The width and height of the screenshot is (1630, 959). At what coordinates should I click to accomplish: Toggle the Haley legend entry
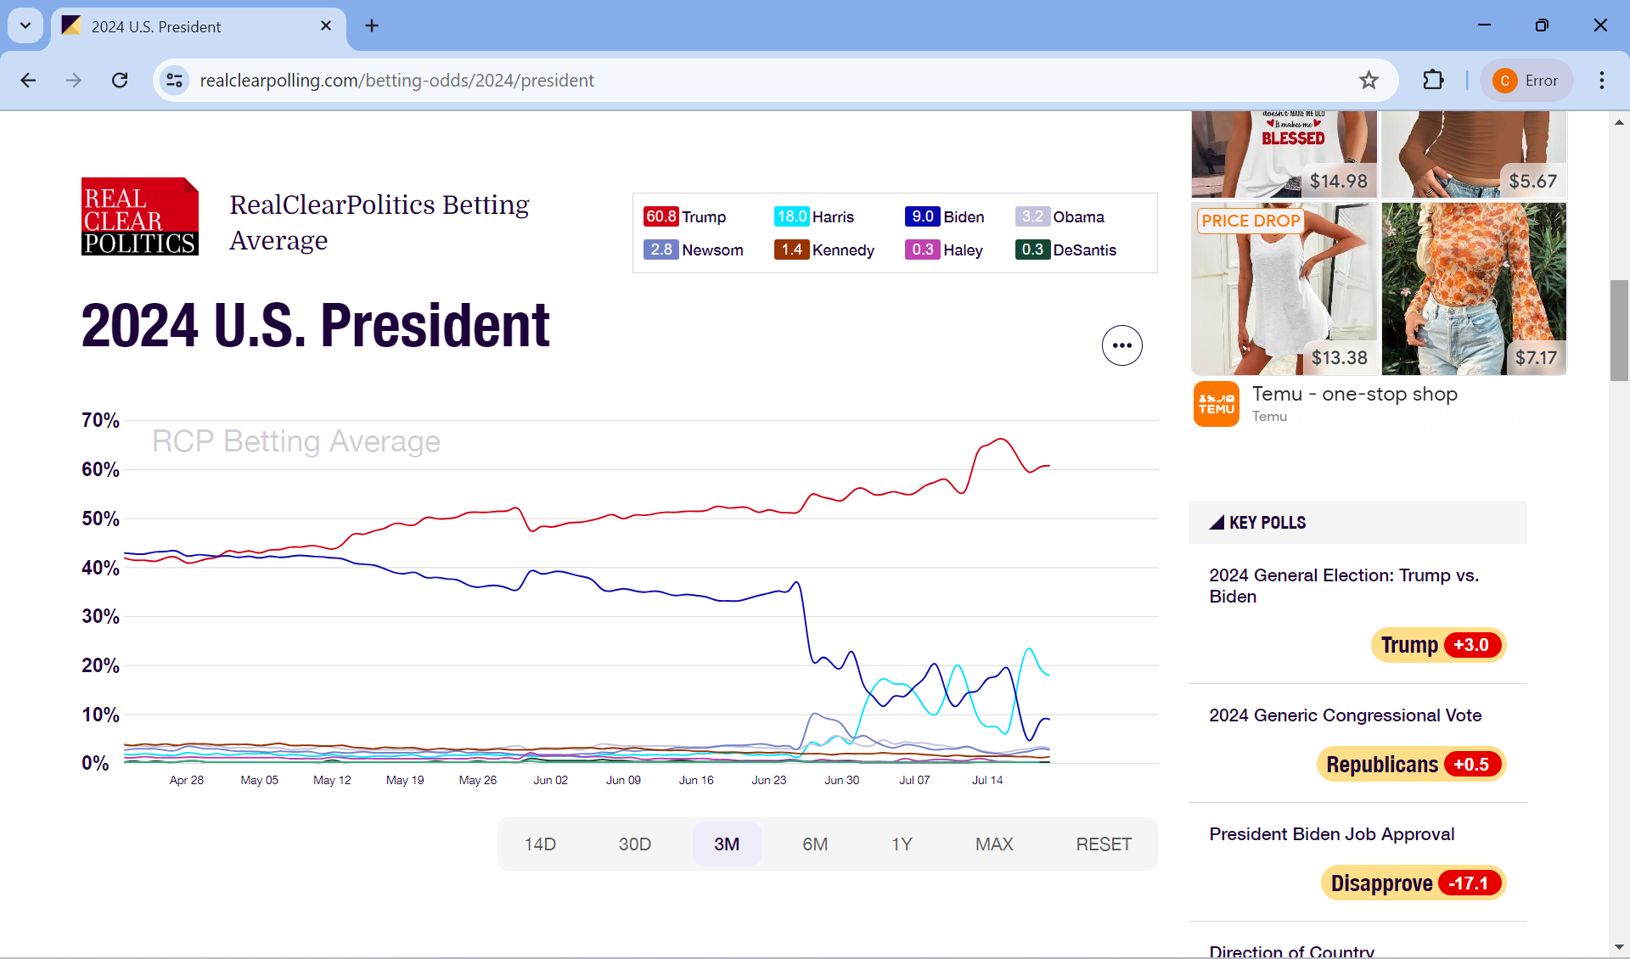(x=943, y=250)
